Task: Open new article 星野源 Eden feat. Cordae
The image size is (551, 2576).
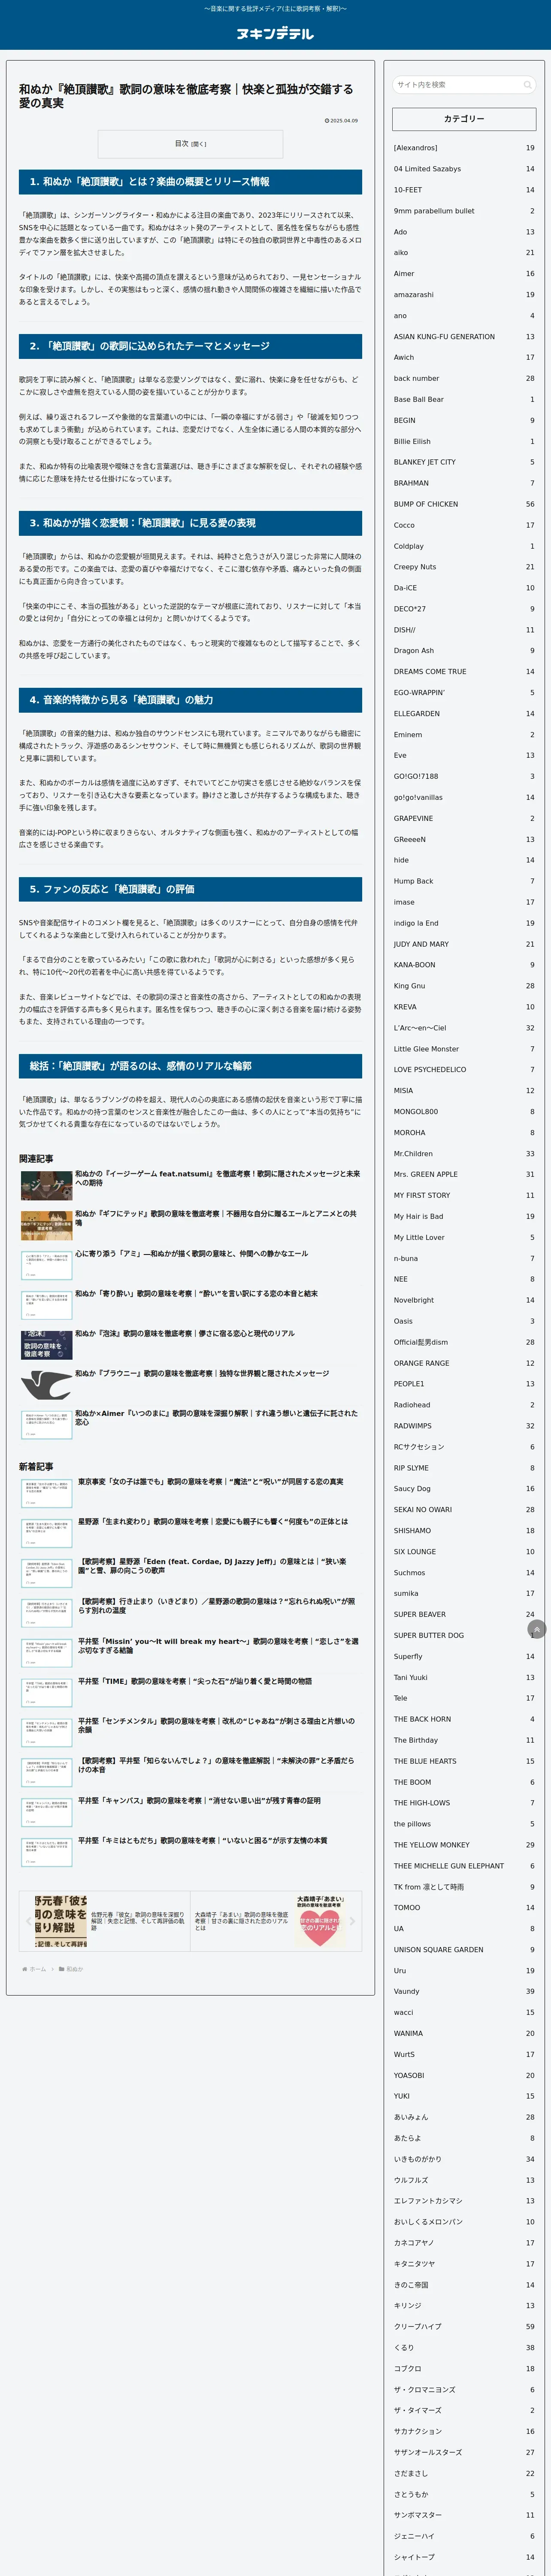Action: coord(213,1566)
